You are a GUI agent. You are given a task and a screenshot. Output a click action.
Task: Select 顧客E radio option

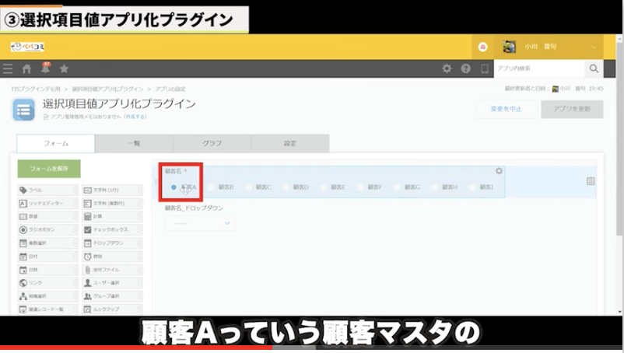pyautogui.click(x=323, y=187)
